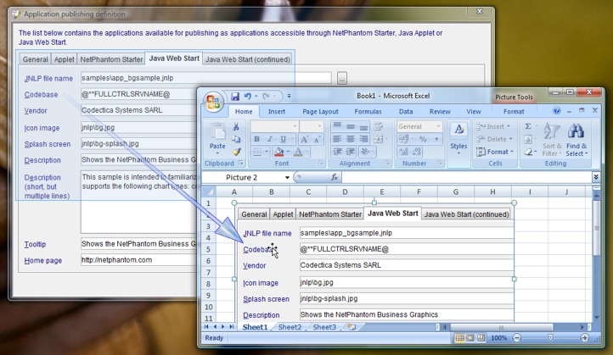This screenshot has height=355, width=613.
Task: Increase the font size
Action: pyautogui.click(x=304, y=139)
